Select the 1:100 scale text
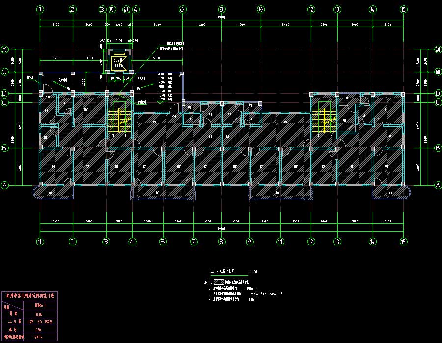Image resolution: width=442 pixels, height=343 pixels. click(253, 272)
